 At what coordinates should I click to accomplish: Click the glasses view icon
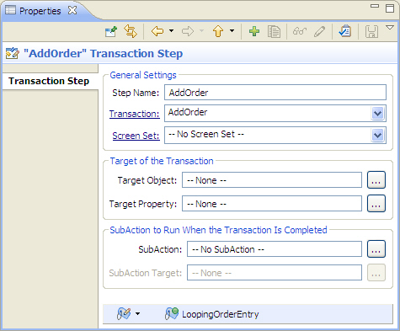300,31
